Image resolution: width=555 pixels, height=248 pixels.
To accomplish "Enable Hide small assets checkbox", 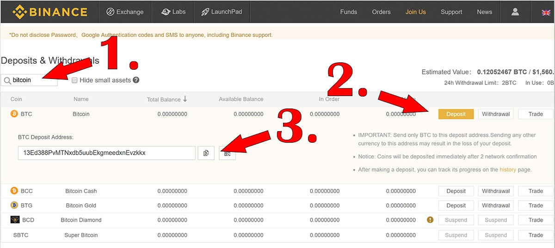I will tap(74, 80).
